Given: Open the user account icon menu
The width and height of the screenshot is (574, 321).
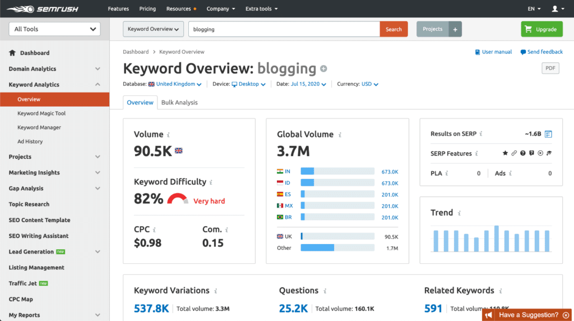Looking at the screenshot, I should [x=558, y=9].
